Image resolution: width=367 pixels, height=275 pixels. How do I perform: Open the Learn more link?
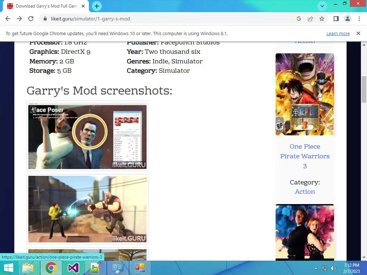338,33
